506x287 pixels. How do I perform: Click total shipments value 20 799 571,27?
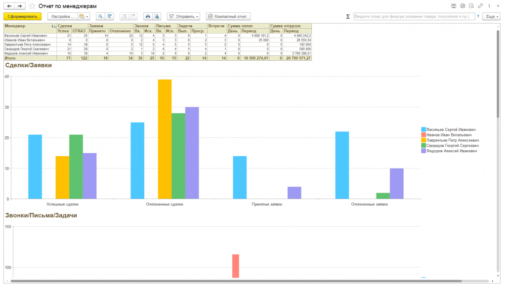pyautogui.click(x=298, y=58)
